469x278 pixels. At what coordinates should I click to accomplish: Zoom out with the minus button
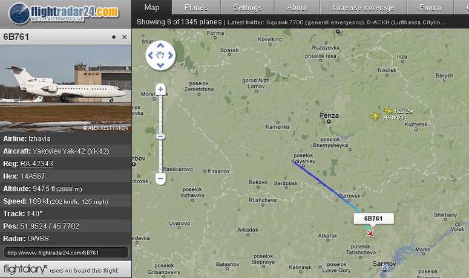tap(160, 178)
